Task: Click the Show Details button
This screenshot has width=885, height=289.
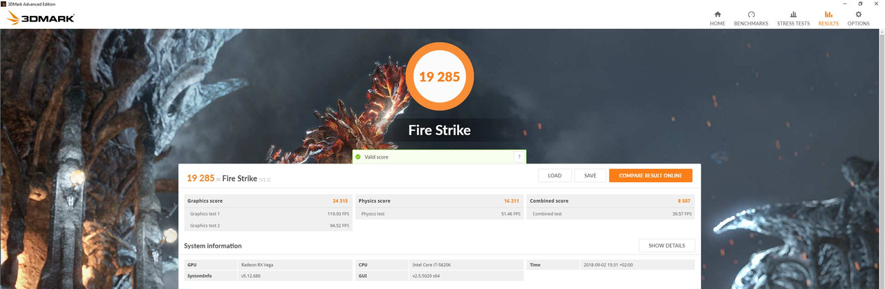Action: click(x=667, y=246)
